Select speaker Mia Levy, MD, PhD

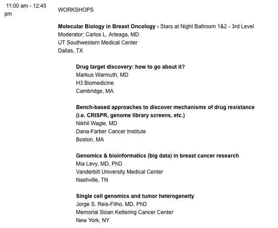click(x=99, y=164)
